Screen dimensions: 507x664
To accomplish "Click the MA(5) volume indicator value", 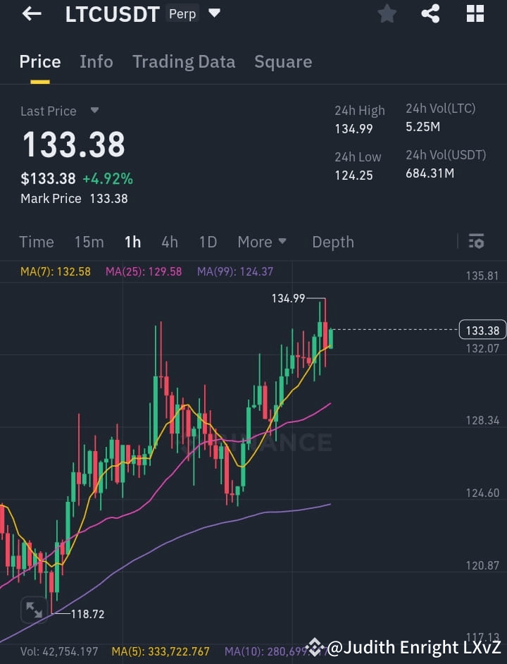I will 163,651.
